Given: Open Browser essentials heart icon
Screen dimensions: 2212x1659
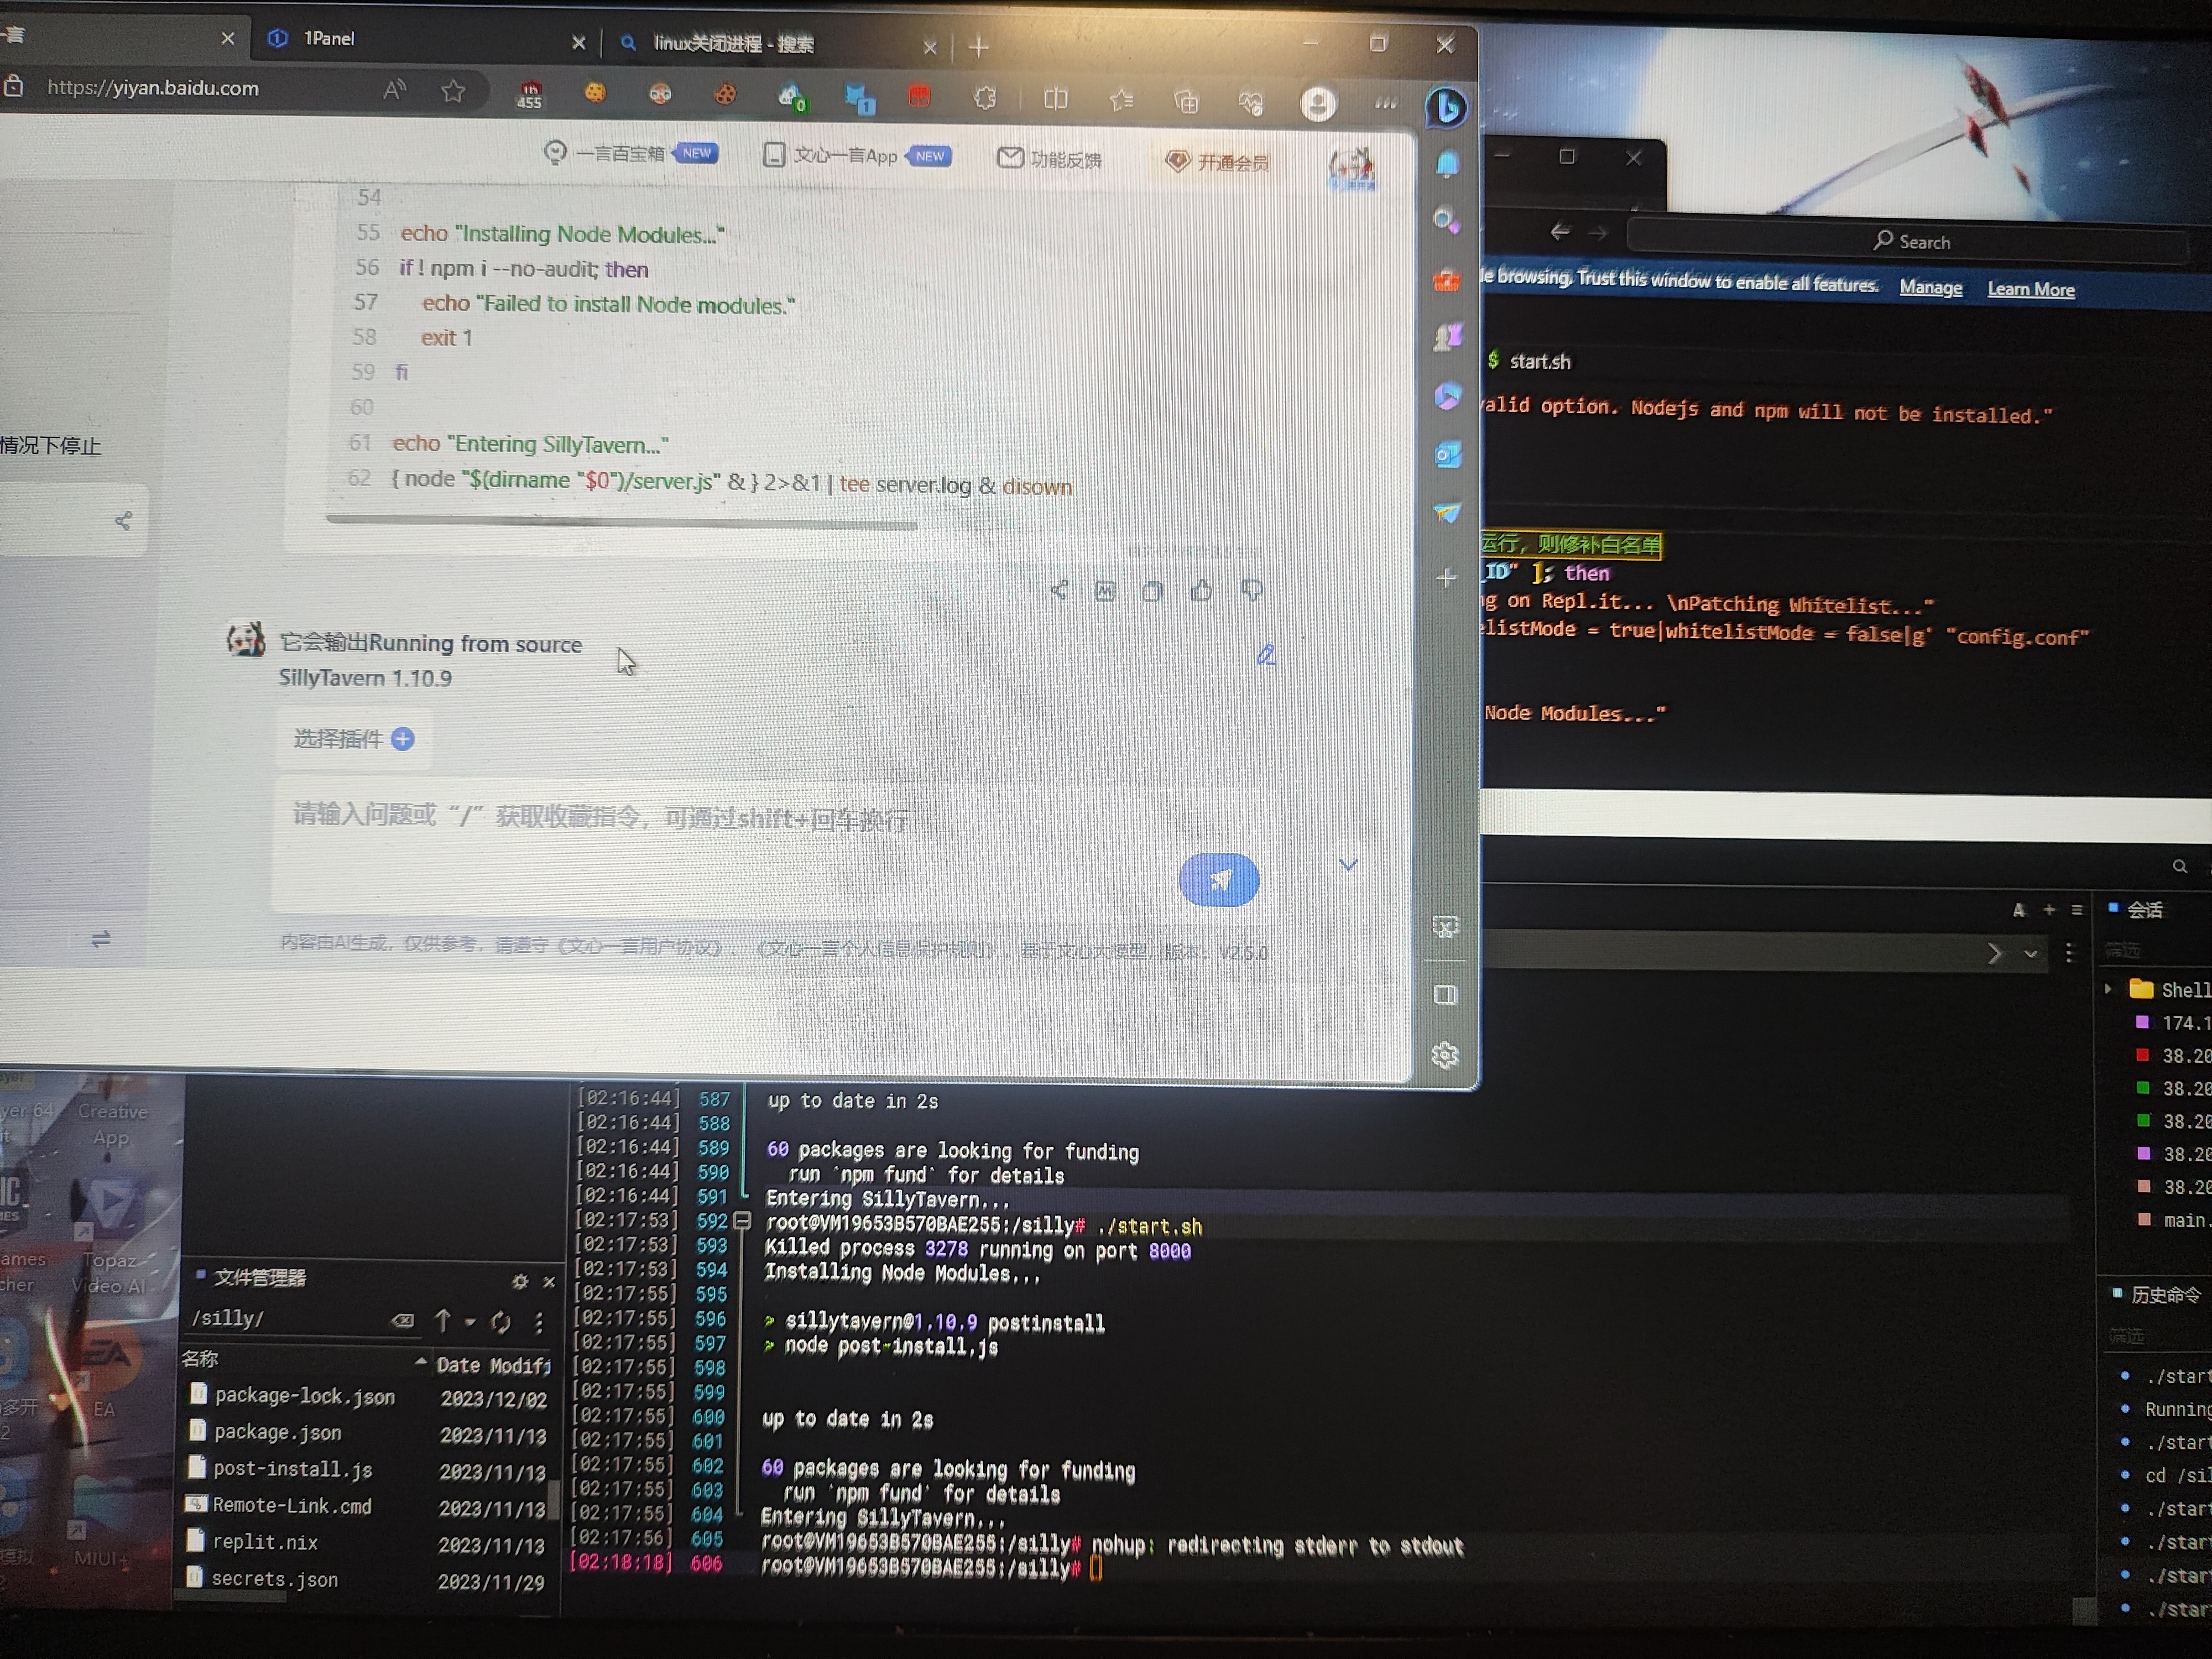Looking at the screenshot, I should click(1250, 102).
